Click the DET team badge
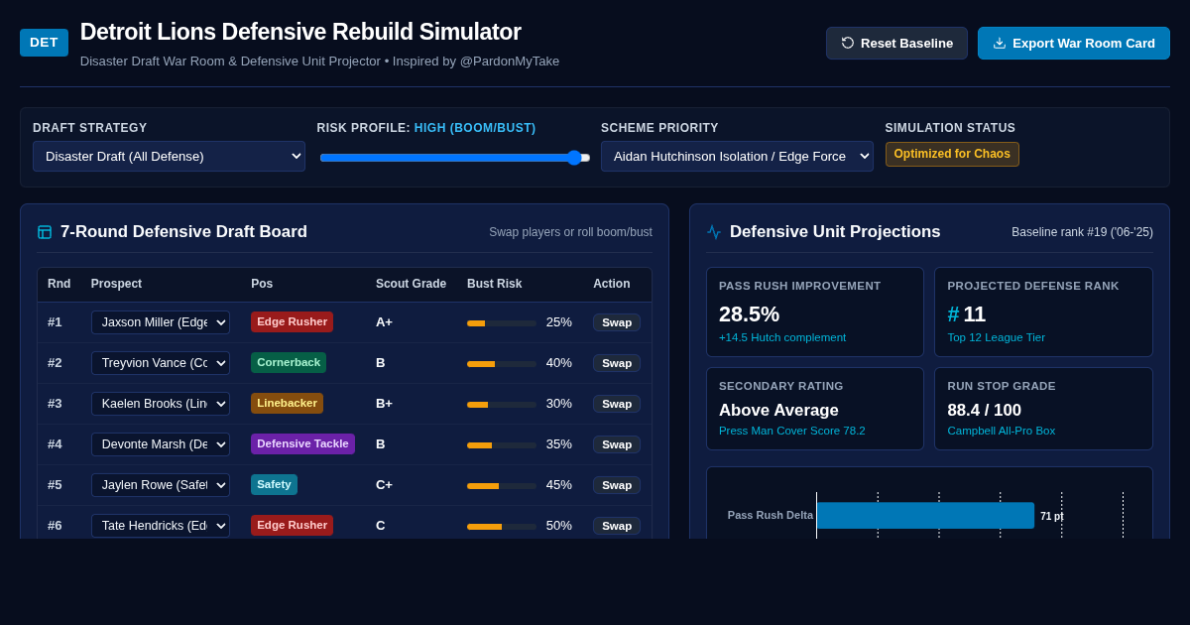 pyautogui.click(x=44, y=43)
